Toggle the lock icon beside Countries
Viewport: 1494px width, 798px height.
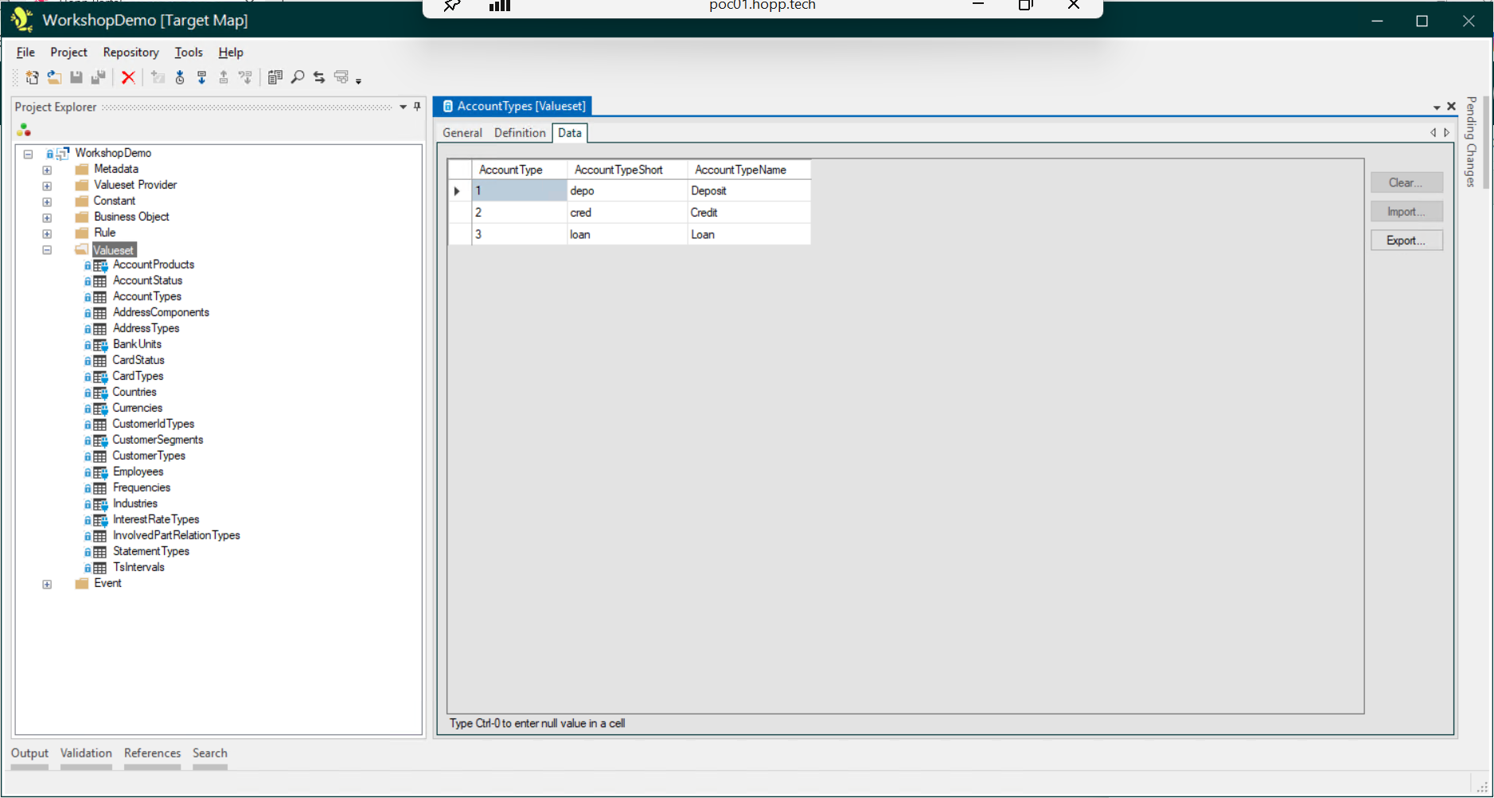click(x=88, y=392)
